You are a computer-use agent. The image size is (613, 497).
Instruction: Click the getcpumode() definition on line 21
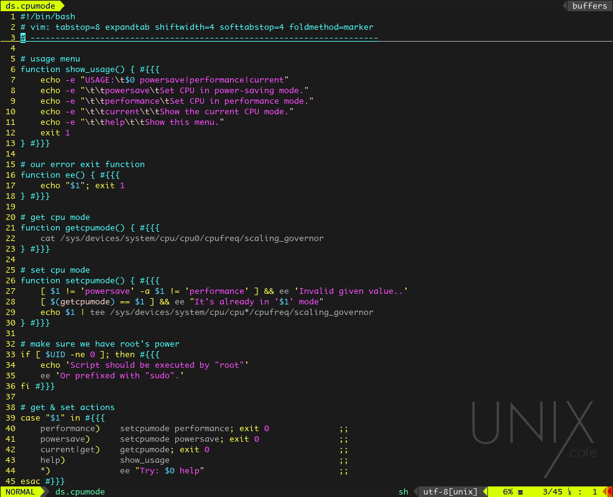click(95, 227)
